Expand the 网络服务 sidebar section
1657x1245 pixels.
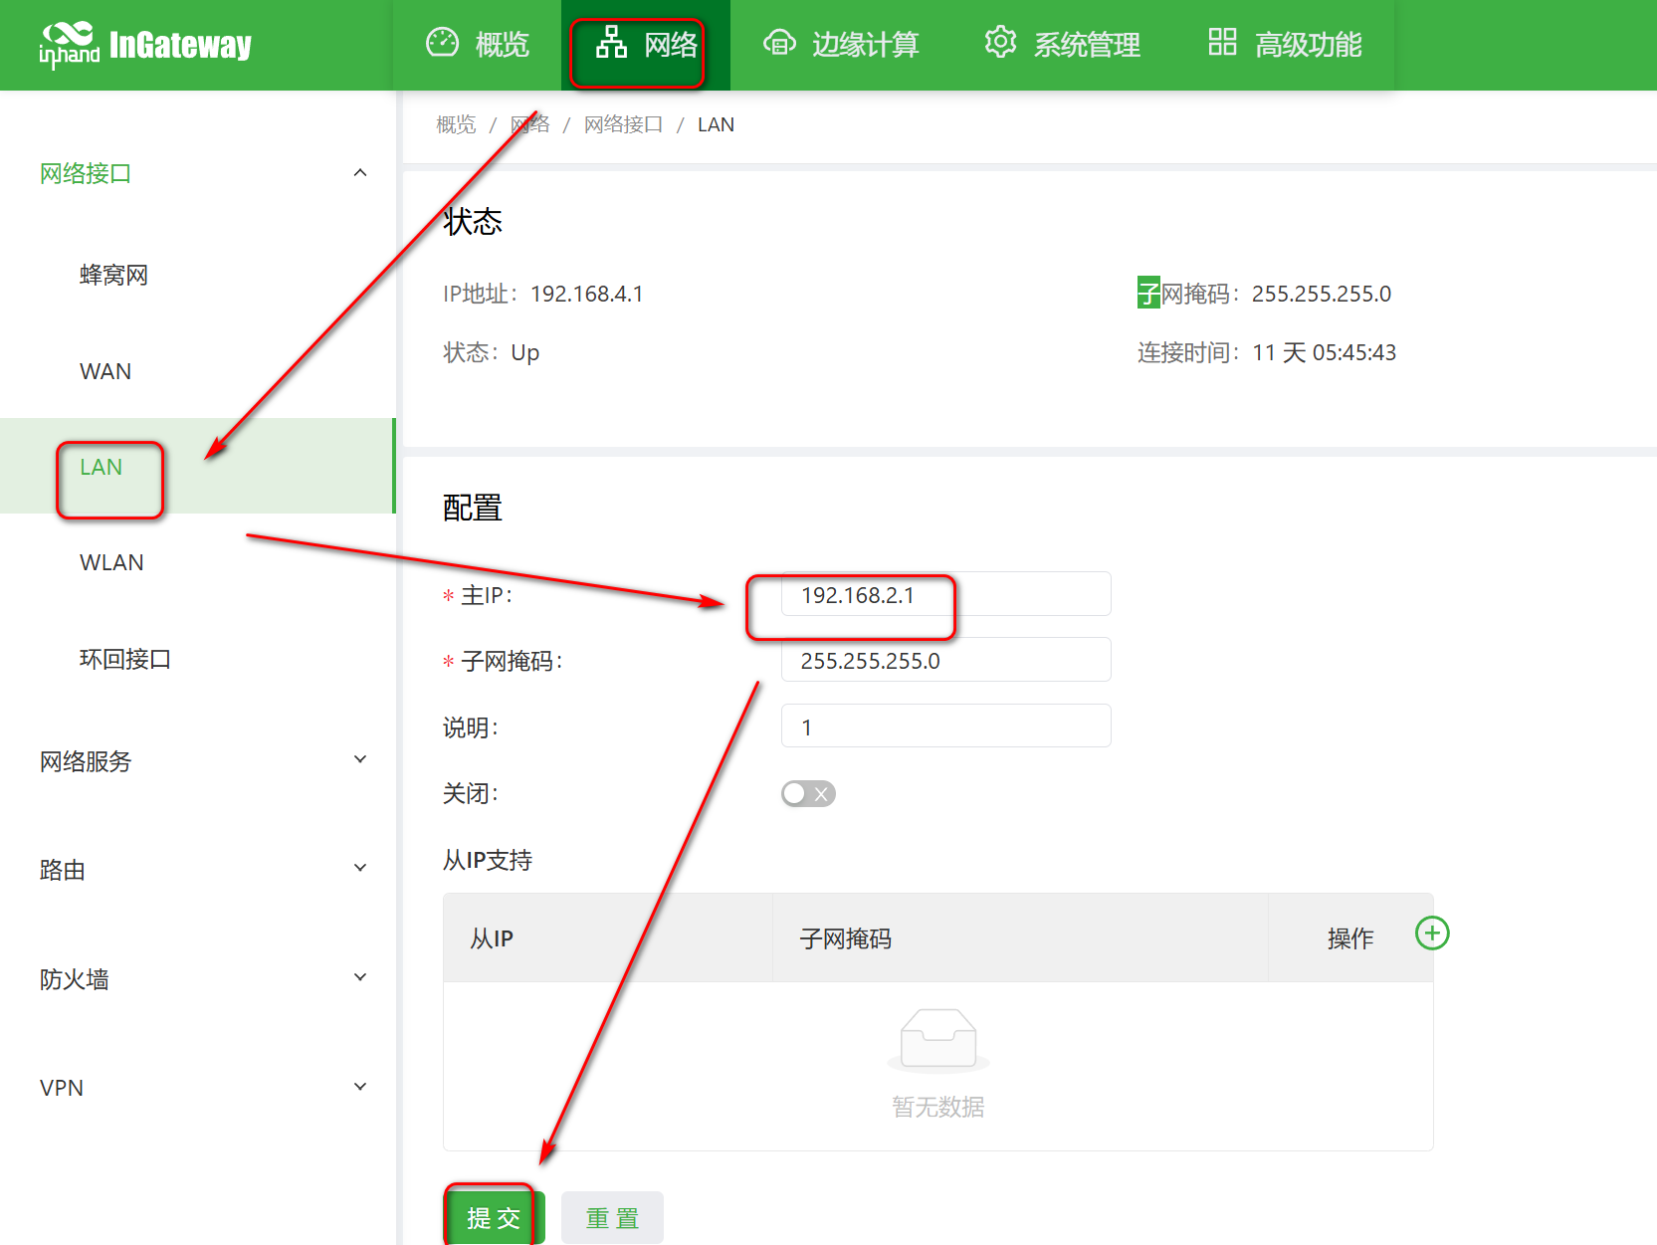point(360,759)
